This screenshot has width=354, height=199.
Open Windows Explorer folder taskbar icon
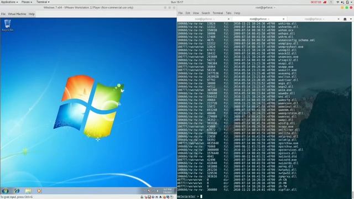(28, 191)
